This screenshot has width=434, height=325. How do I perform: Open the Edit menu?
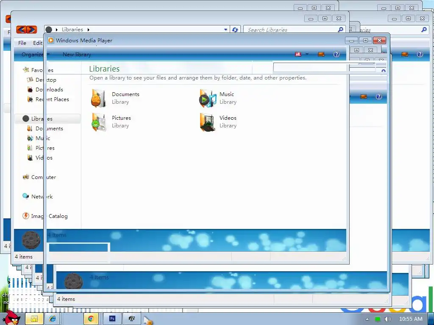[38, 43]
